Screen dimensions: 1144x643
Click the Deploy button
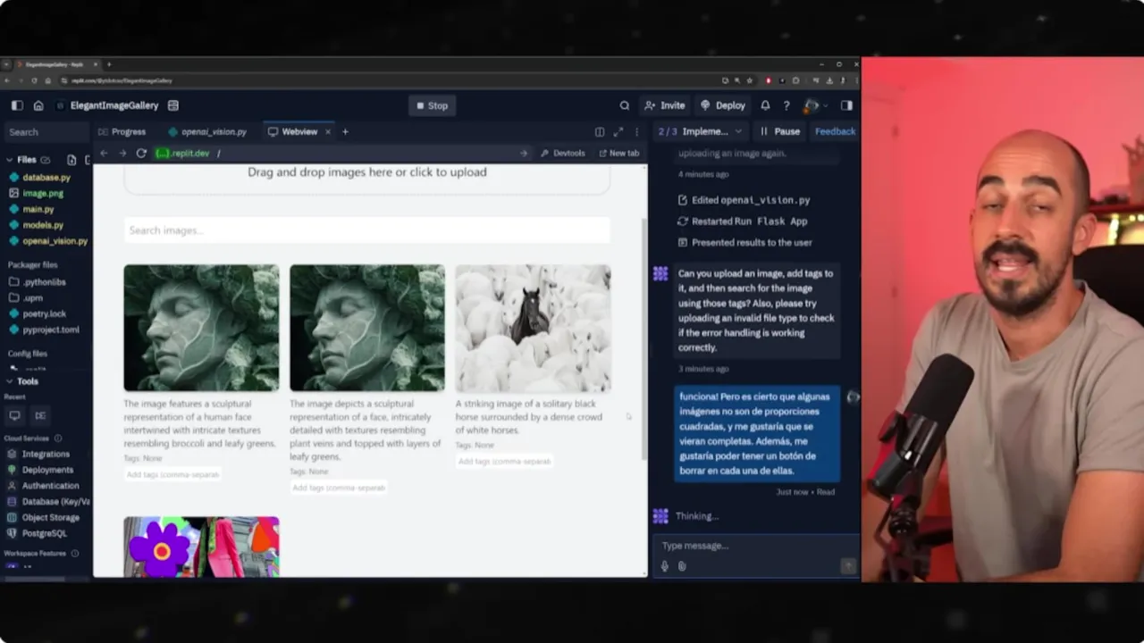(x=723, y=105)
